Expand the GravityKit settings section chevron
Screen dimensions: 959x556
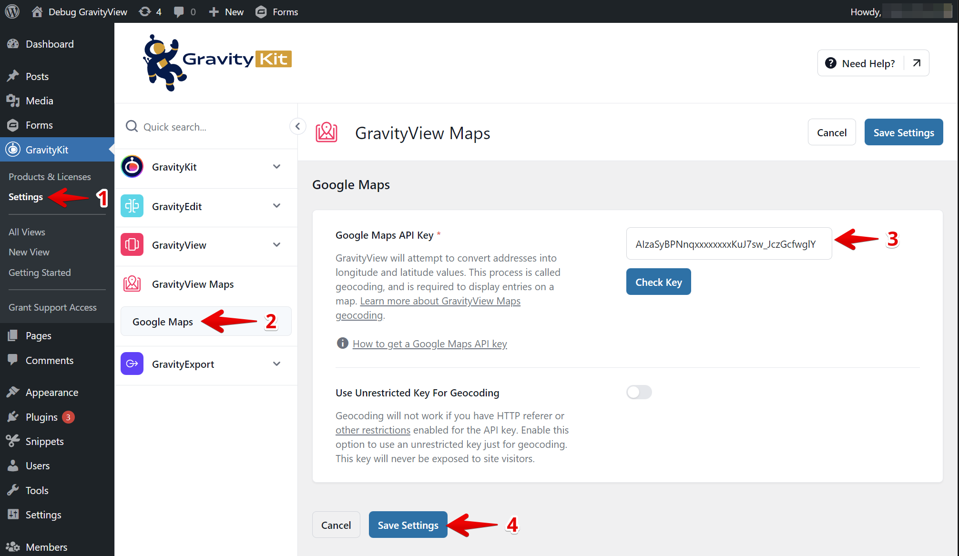(277, 166)
